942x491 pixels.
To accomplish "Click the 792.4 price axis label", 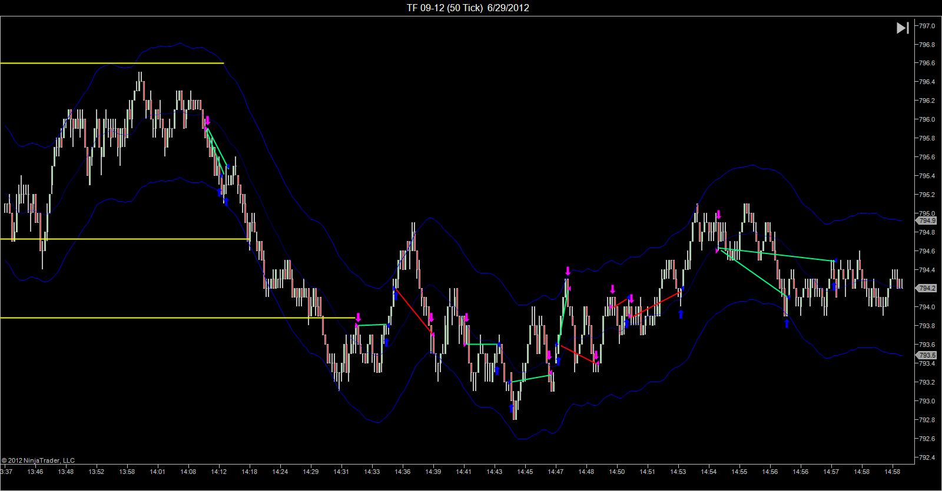I will [927, 458].
